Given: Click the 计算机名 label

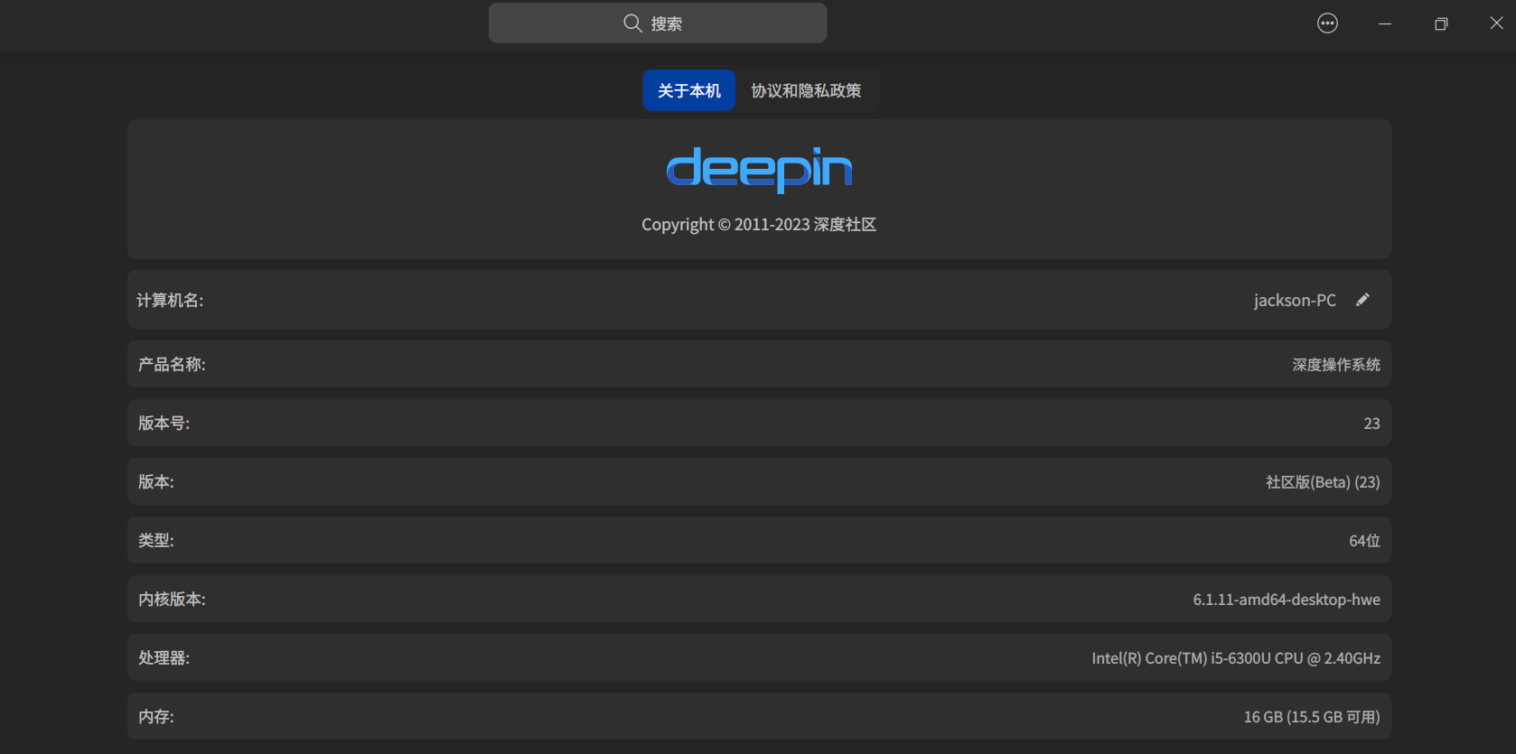Looking at the screenshot, I should [x=170, y=300].
